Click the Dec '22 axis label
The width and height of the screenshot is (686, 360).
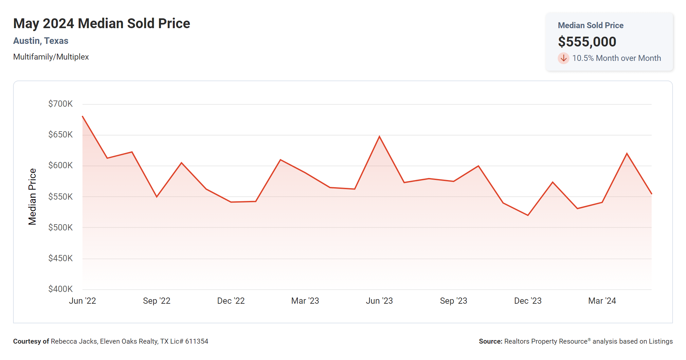pos(231,301)
